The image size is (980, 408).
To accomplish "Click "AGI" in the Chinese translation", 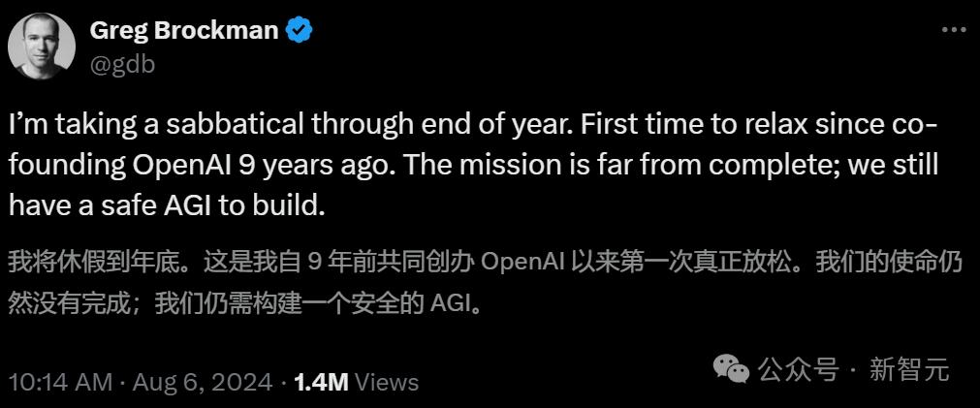I will [x=453, y=304].
